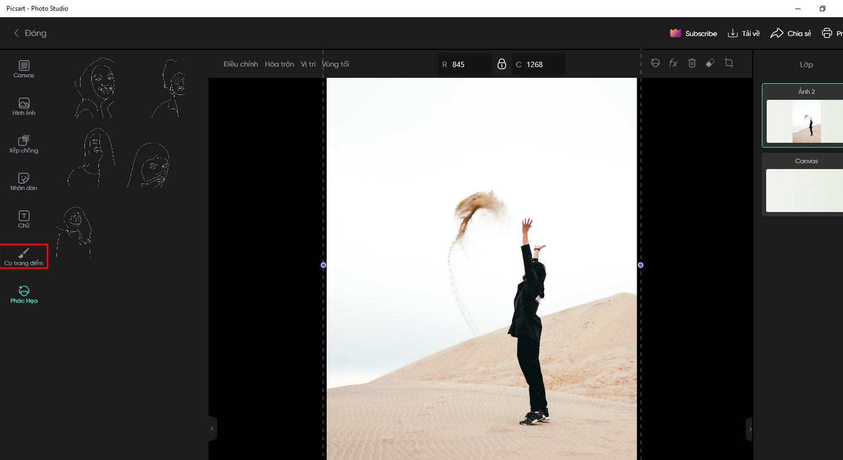The width and height of the screenshot is (843, 460).
Task: Click the crop icon
Action: pos(729,63)
